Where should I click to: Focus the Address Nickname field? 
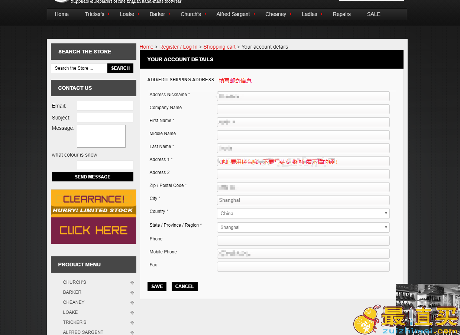pos(303,96)
